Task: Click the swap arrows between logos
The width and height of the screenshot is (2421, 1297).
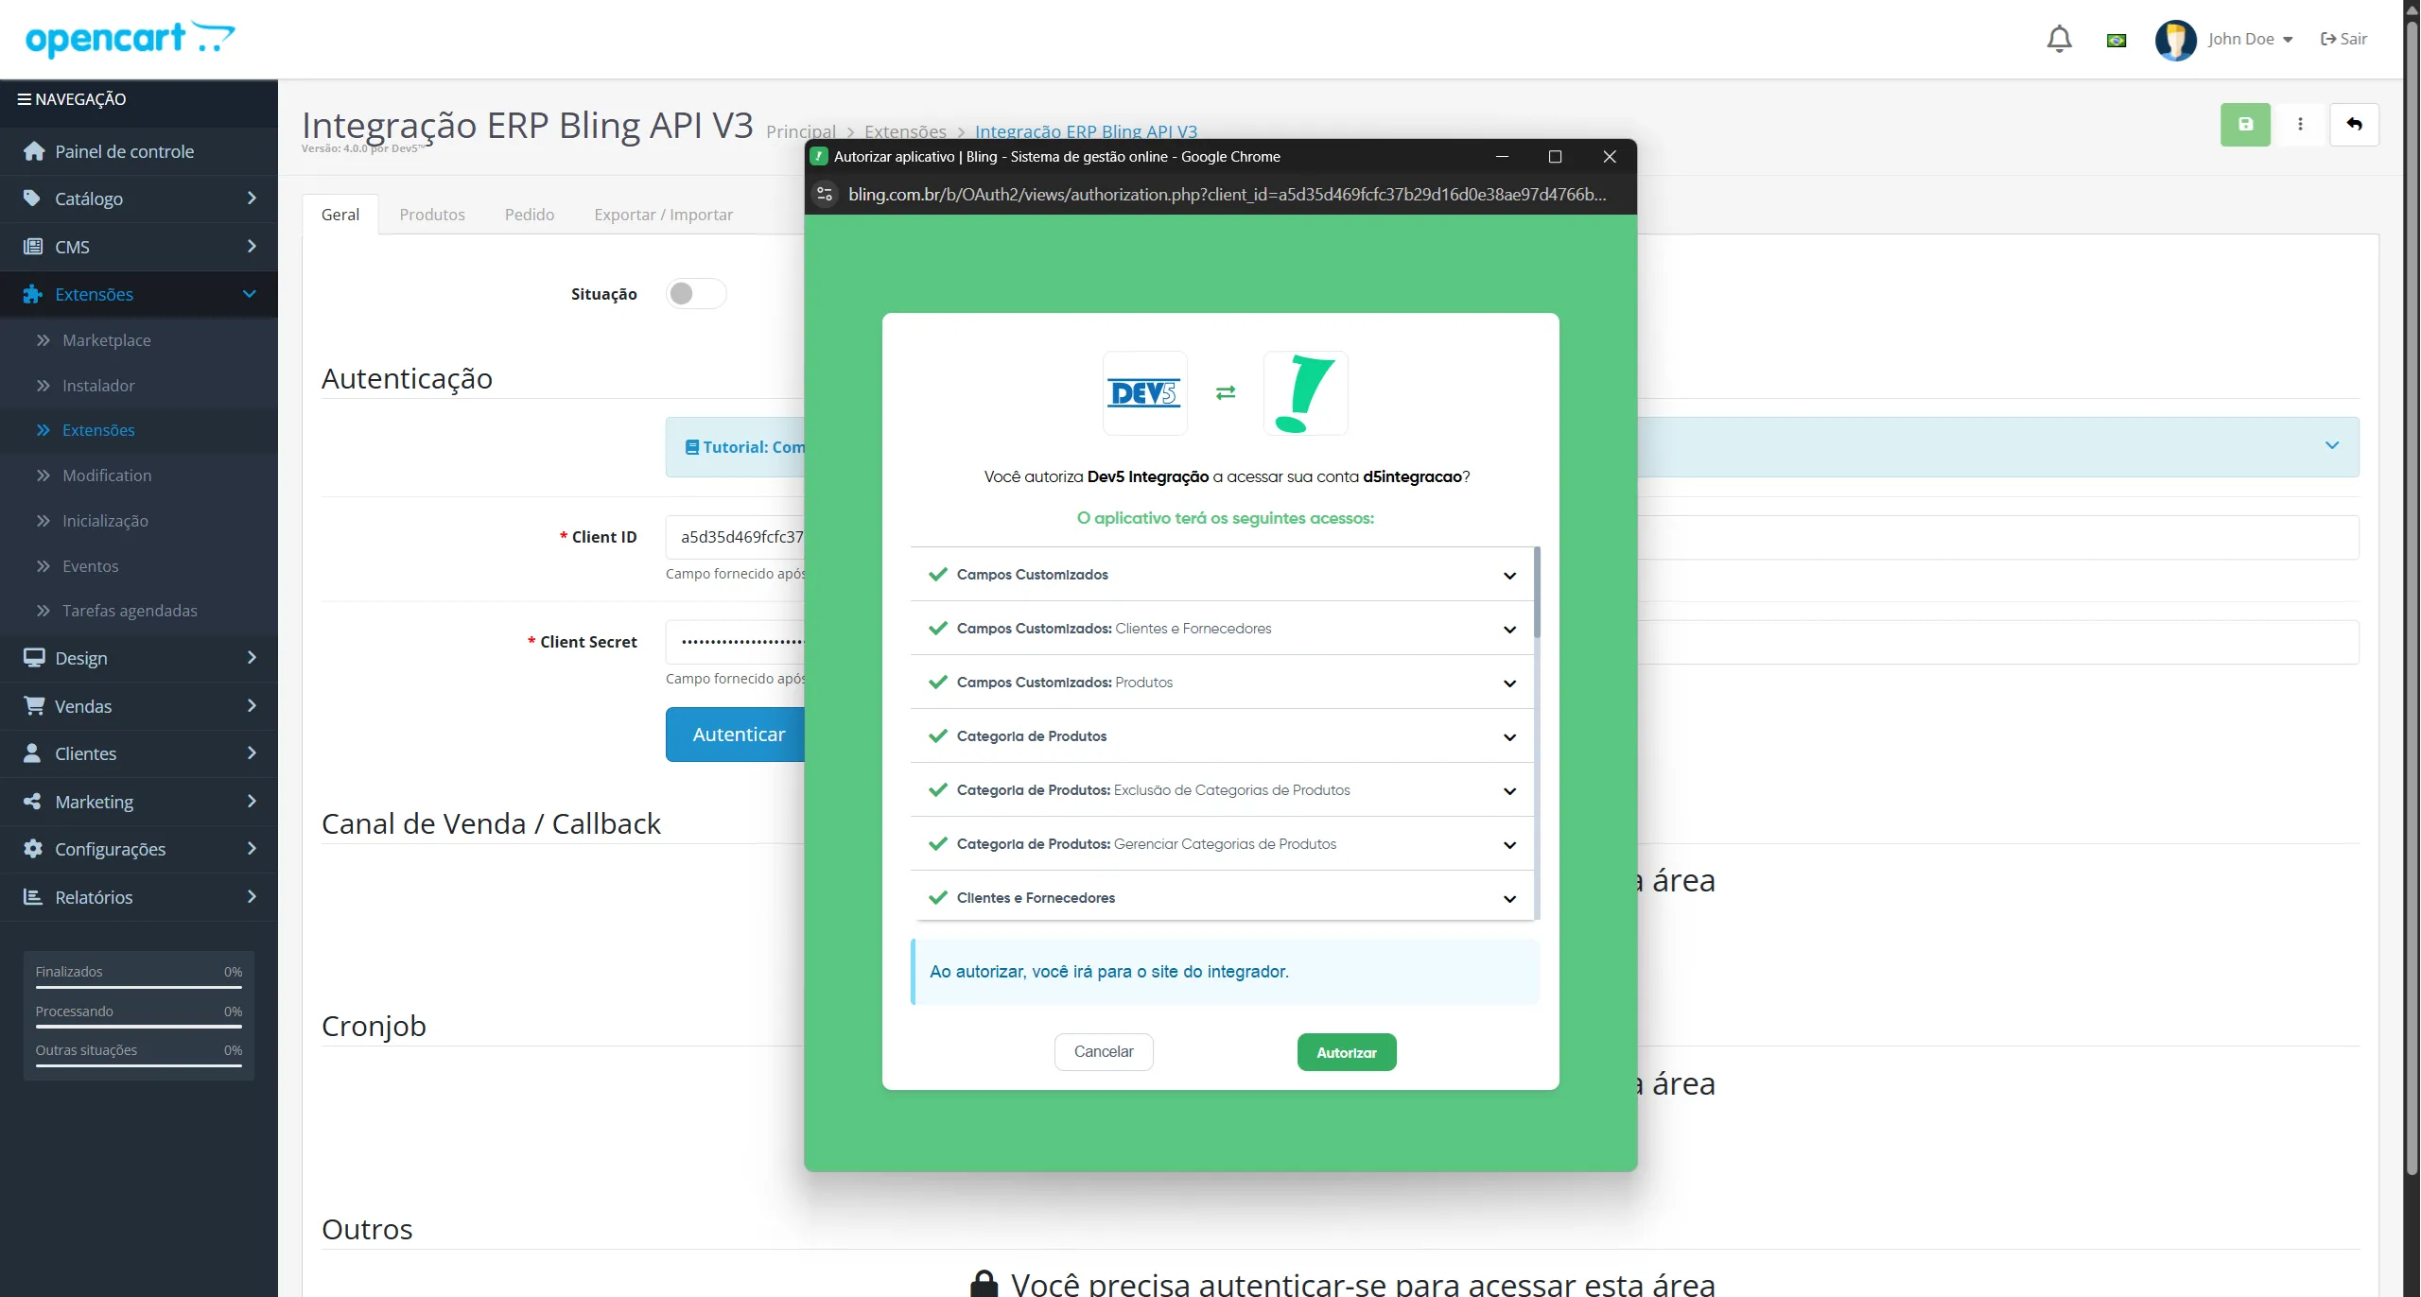Action: pyautogui.click(x=1226, y=392)
